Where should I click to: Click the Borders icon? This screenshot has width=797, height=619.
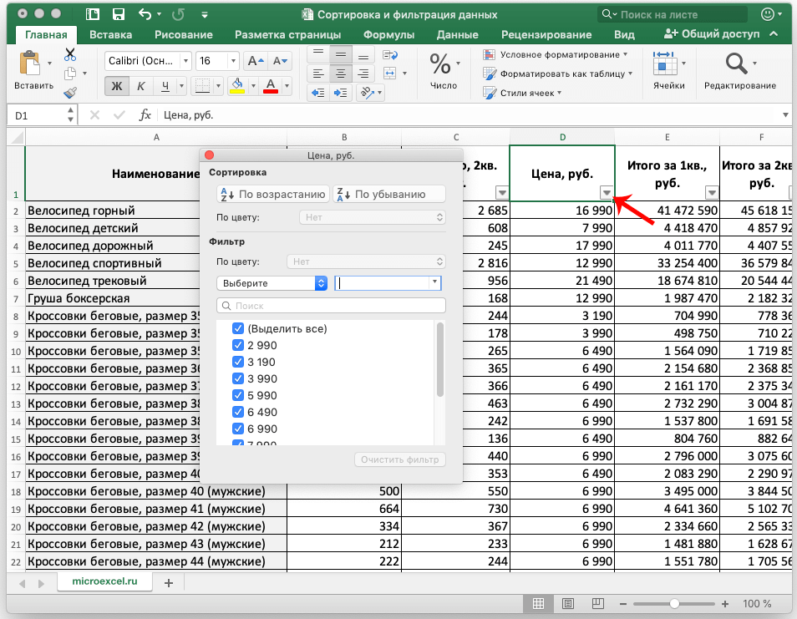202,86
